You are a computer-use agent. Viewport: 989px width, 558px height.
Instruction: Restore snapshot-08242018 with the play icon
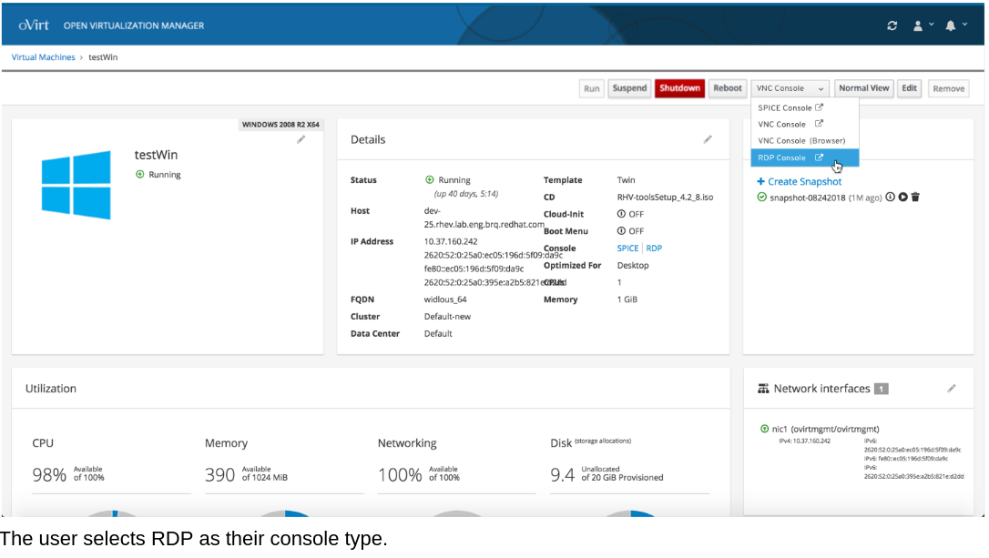point(902,197)
